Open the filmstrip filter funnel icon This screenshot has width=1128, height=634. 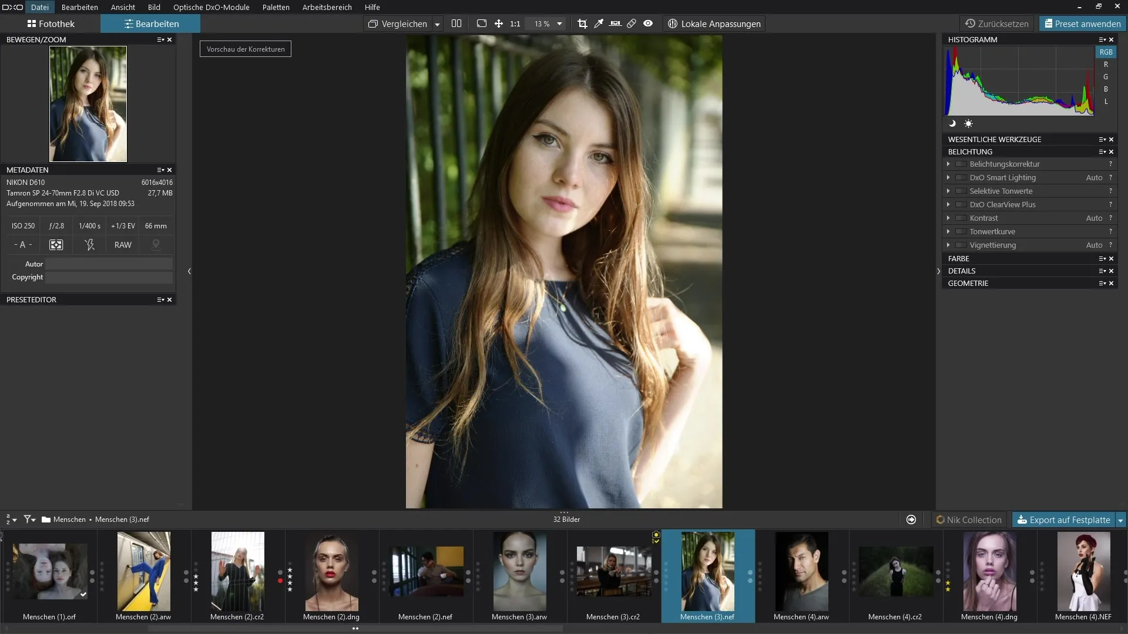pos(29,520)
